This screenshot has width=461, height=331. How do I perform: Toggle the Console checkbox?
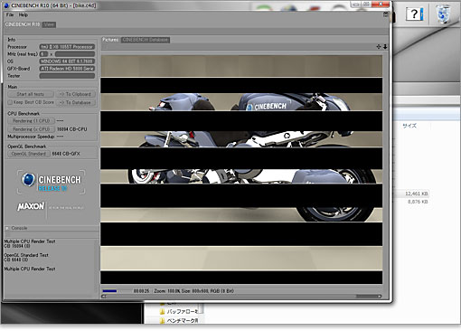pos(7,228)
